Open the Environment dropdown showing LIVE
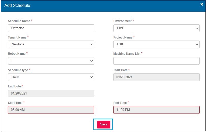 [156, 28]
